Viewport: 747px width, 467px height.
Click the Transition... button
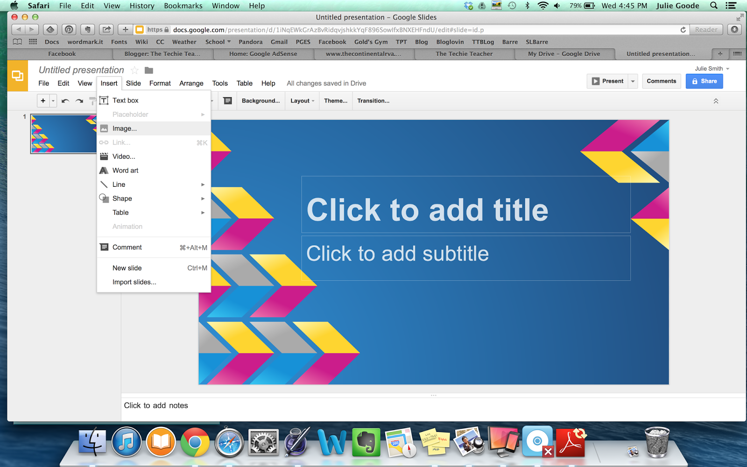pos(373,101)
